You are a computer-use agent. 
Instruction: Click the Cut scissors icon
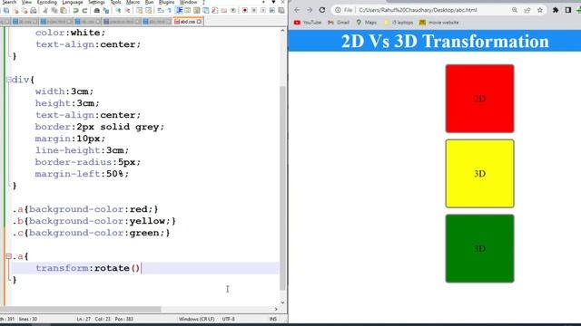[x=44, y=10]
